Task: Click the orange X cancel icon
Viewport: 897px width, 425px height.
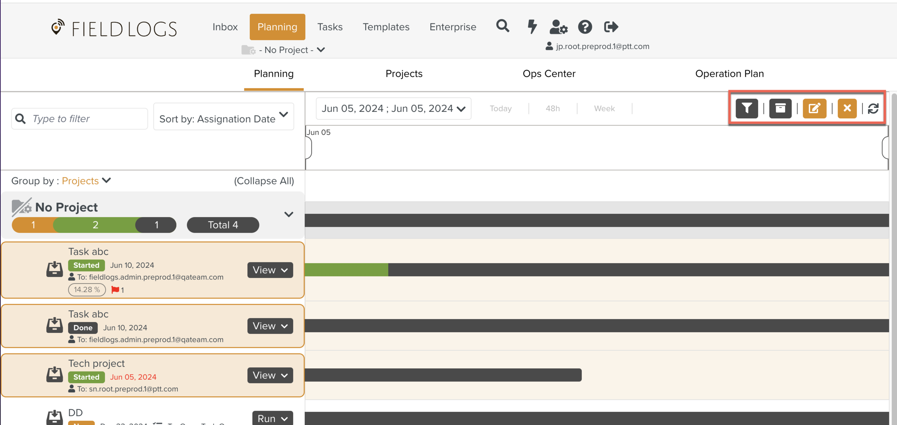Action: point(847,108)
